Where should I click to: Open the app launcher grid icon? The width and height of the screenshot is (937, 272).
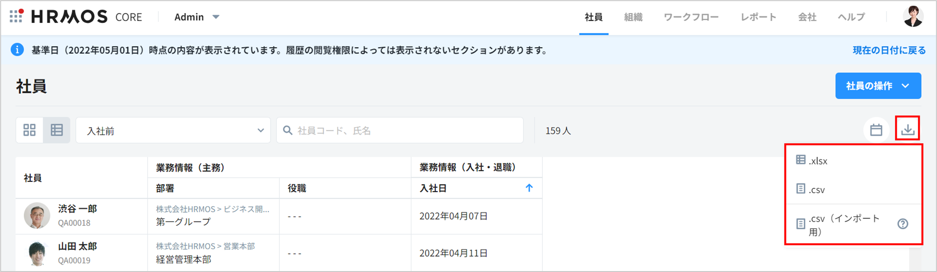[x=16, y=16]
